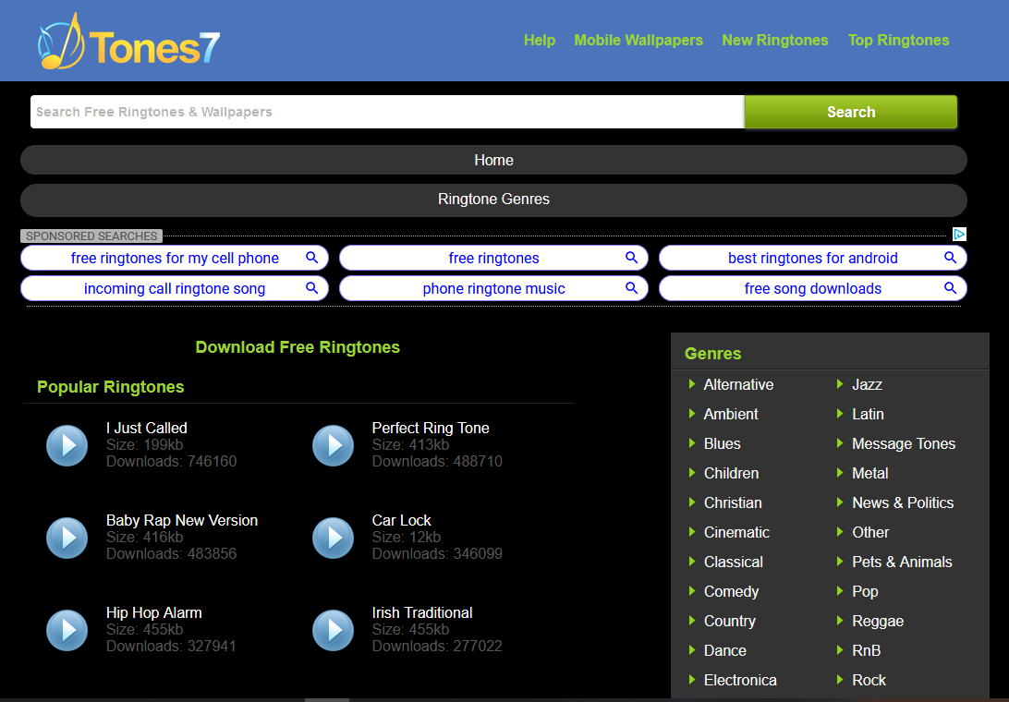Go to the Home bar

(493, 161)
